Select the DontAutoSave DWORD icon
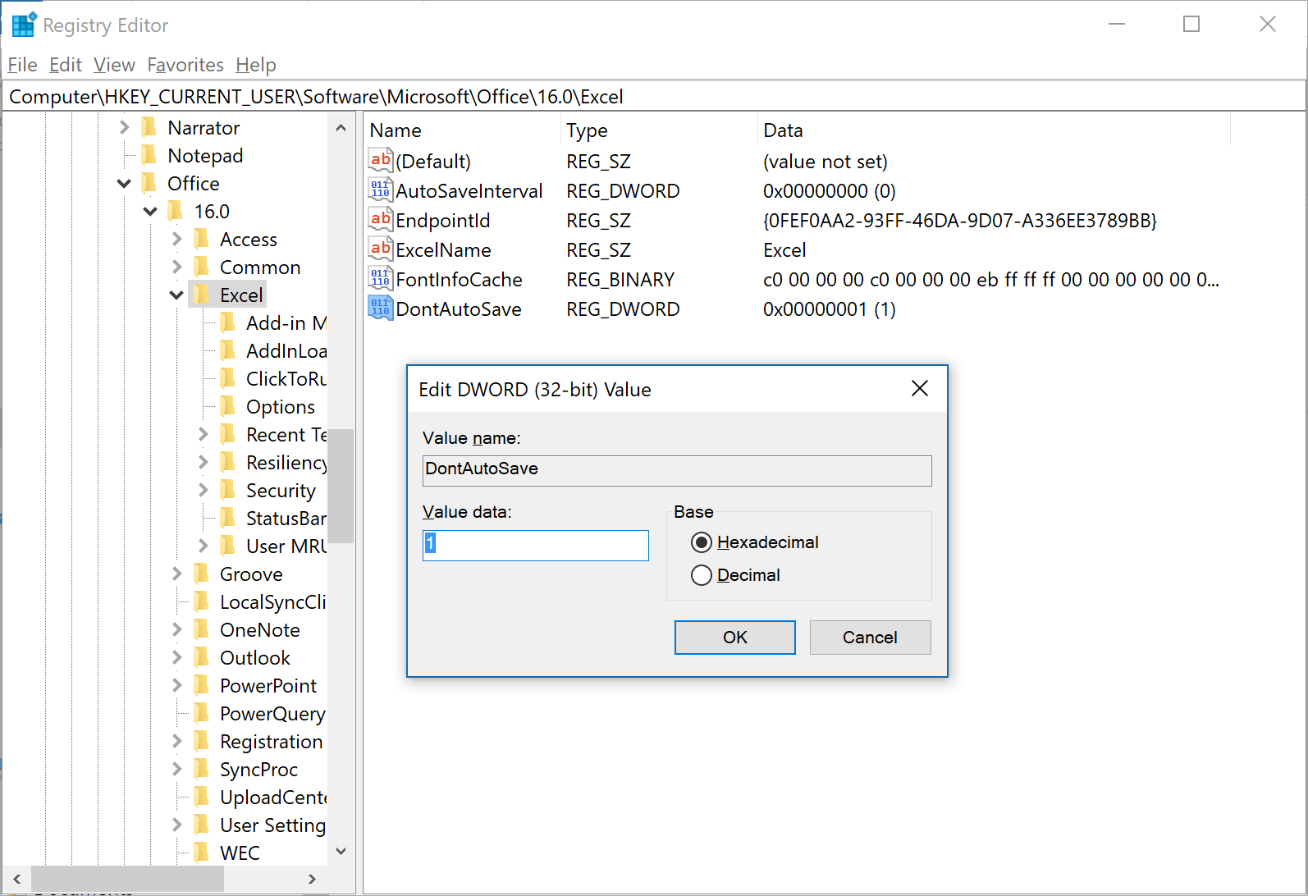This screenshot has height=896, width=1308. 380,309
